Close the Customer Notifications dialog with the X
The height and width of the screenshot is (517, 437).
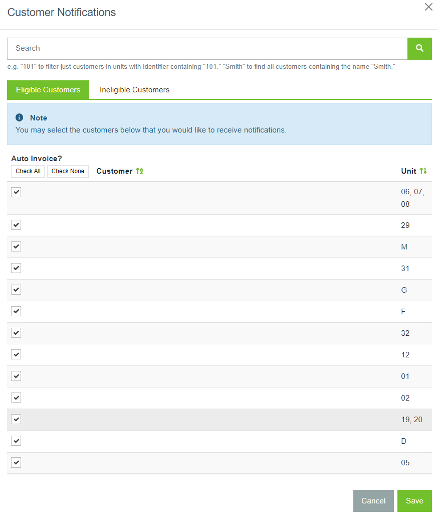[428, 7]
